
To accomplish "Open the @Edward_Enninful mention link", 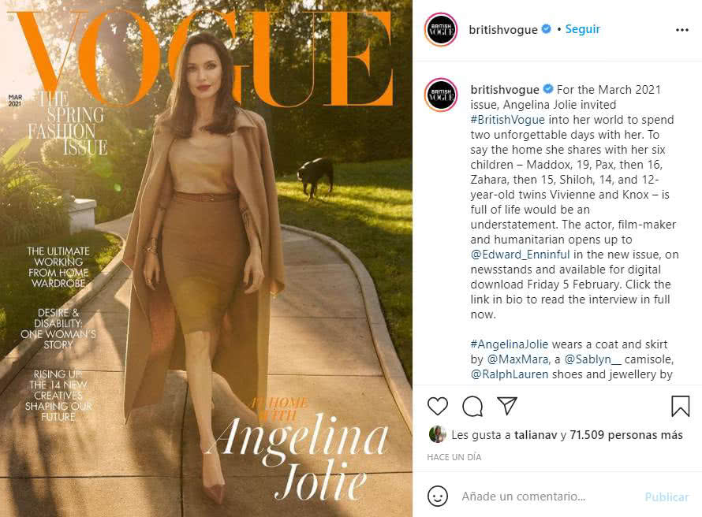I will click(x=521, y=255).
